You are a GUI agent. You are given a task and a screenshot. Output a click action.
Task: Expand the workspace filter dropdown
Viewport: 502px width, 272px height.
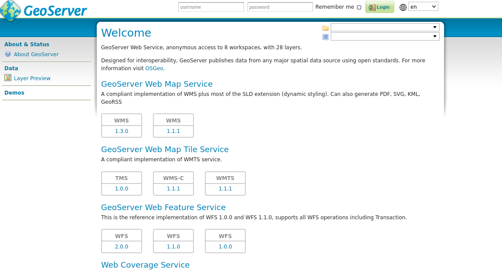pyautogui.click(x=385, y=27)
